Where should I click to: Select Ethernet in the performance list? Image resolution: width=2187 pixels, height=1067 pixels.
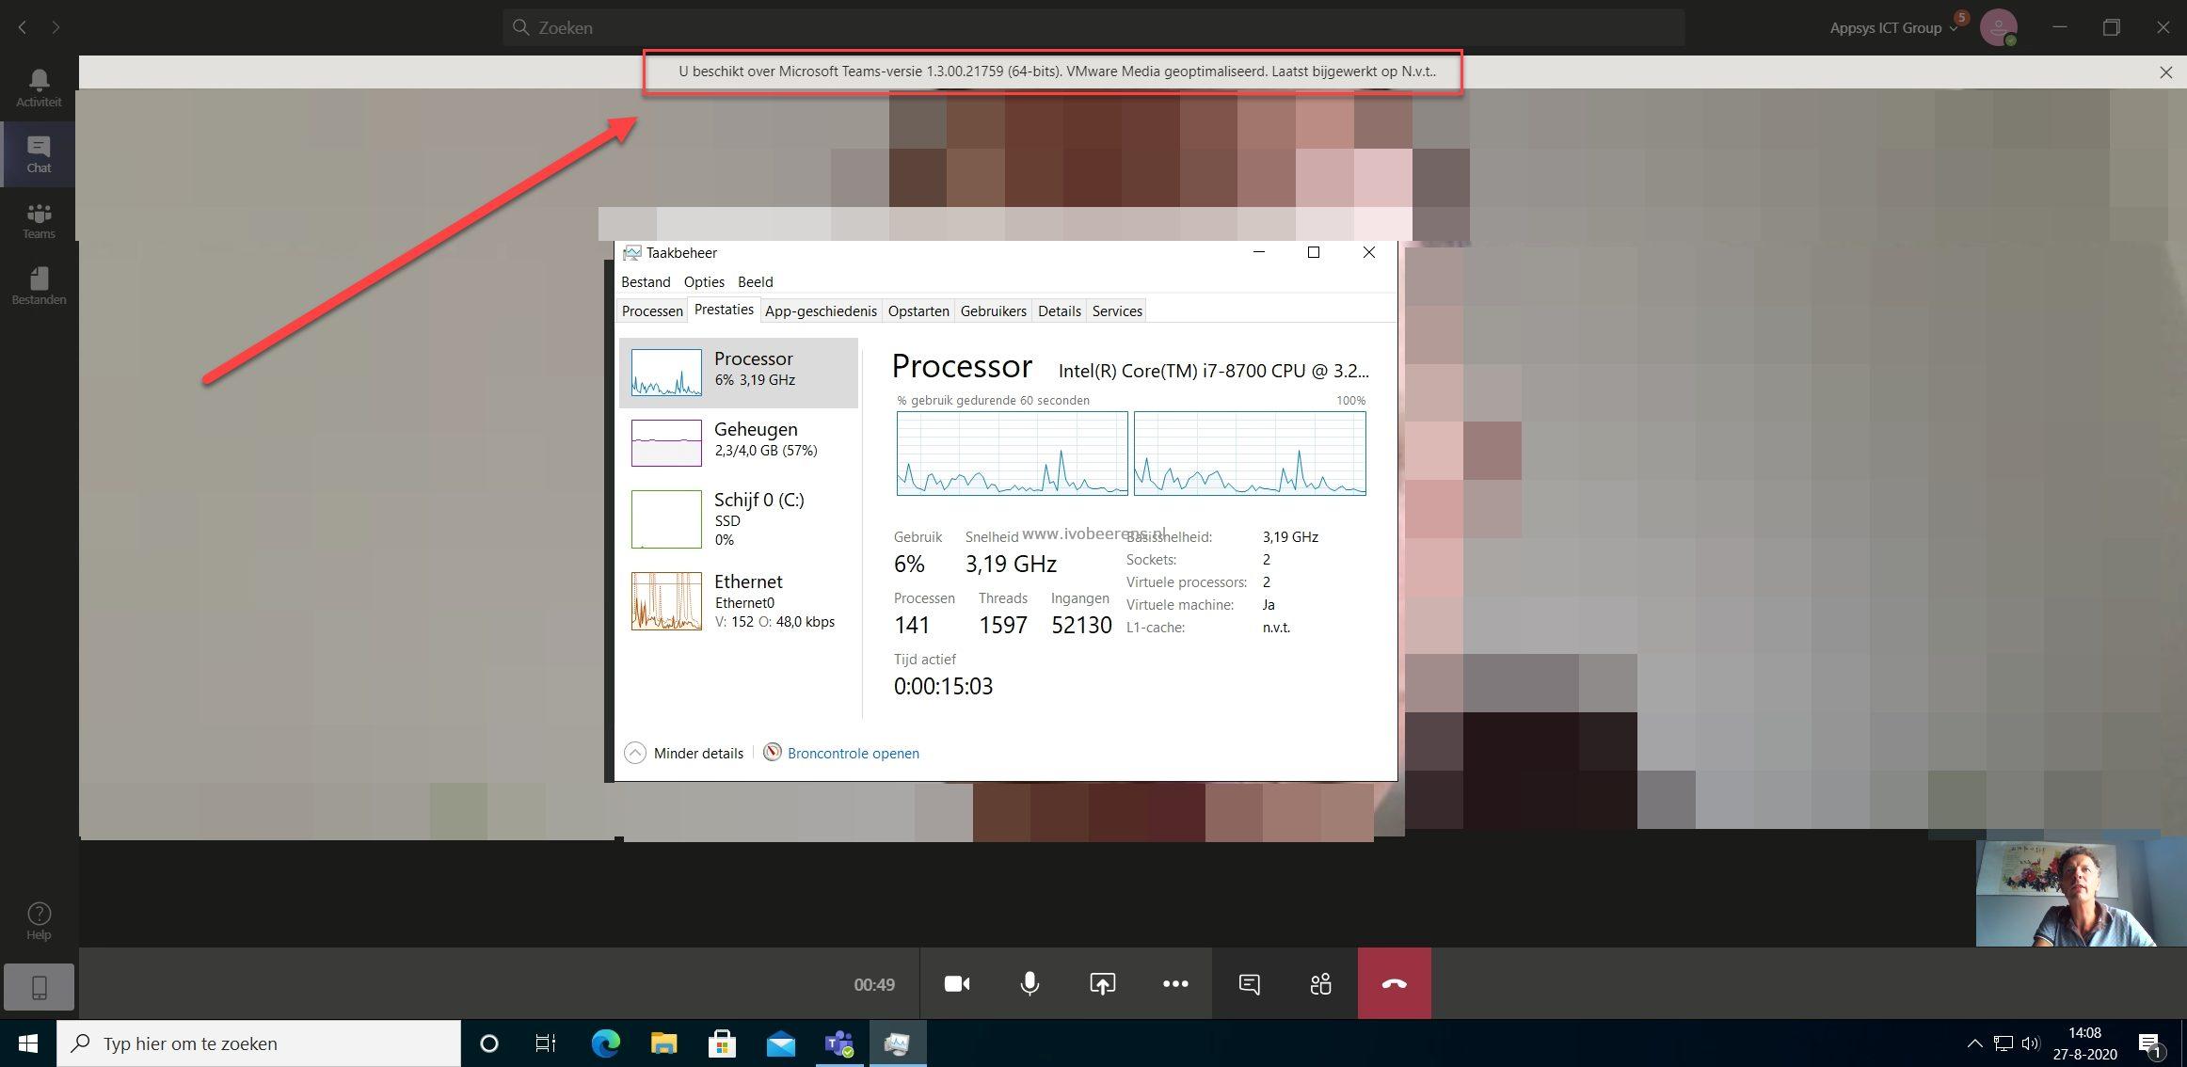point(739,600)
